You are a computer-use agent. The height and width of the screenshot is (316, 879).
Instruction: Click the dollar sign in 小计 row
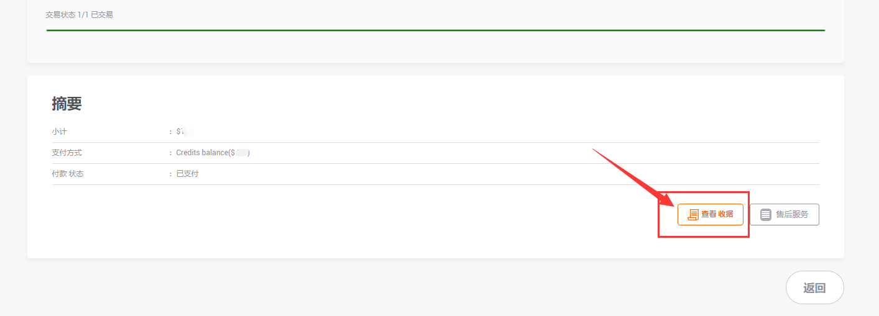(x=178, y=132)
